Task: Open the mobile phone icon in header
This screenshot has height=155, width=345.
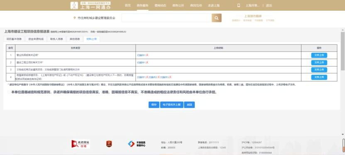Action: tap(238, 5)
